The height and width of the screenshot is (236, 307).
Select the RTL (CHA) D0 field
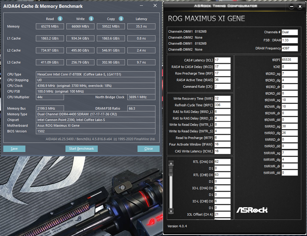222,162
